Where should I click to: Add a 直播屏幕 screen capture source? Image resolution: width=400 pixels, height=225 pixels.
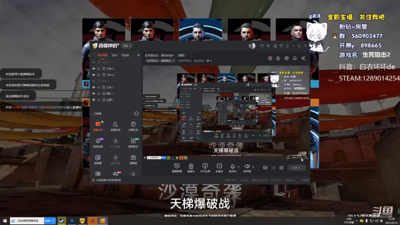pos(176,168)
